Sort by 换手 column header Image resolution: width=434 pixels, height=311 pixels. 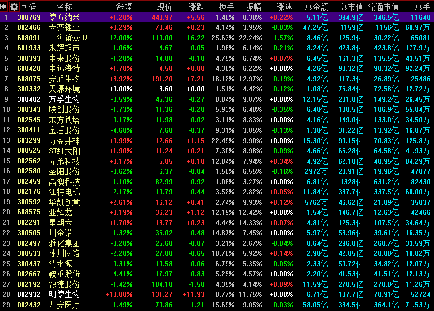pyautogui.click(x=227, y=7)
